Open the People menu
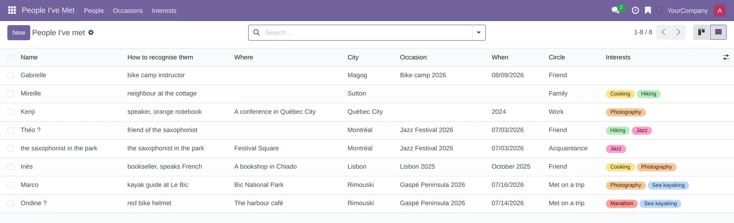Viewport: 734px width, 223px height. coord(94,11)
